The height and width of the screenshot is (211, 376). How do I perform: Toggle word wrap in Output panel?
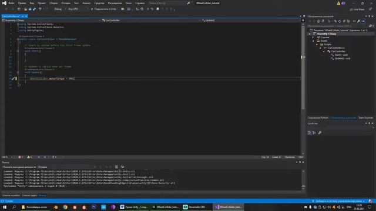(x=122, y=167)
